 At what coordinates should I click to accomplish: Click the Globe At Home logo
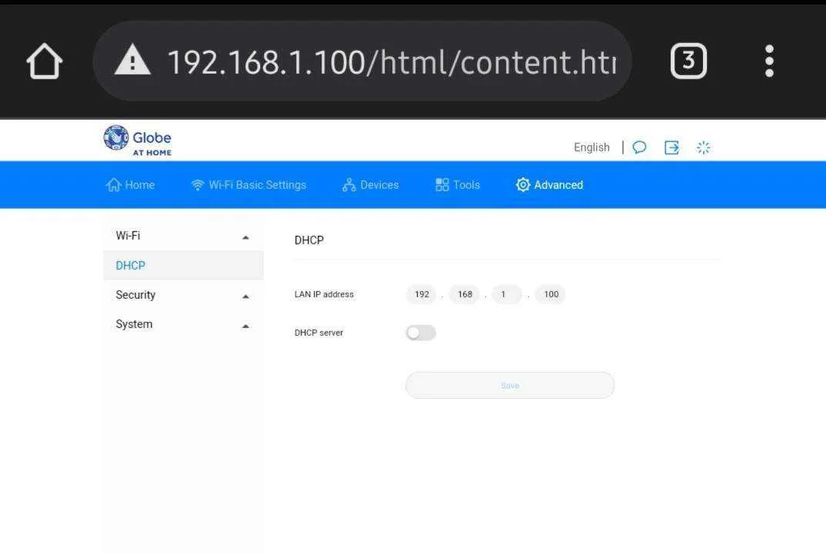point(138,141)
